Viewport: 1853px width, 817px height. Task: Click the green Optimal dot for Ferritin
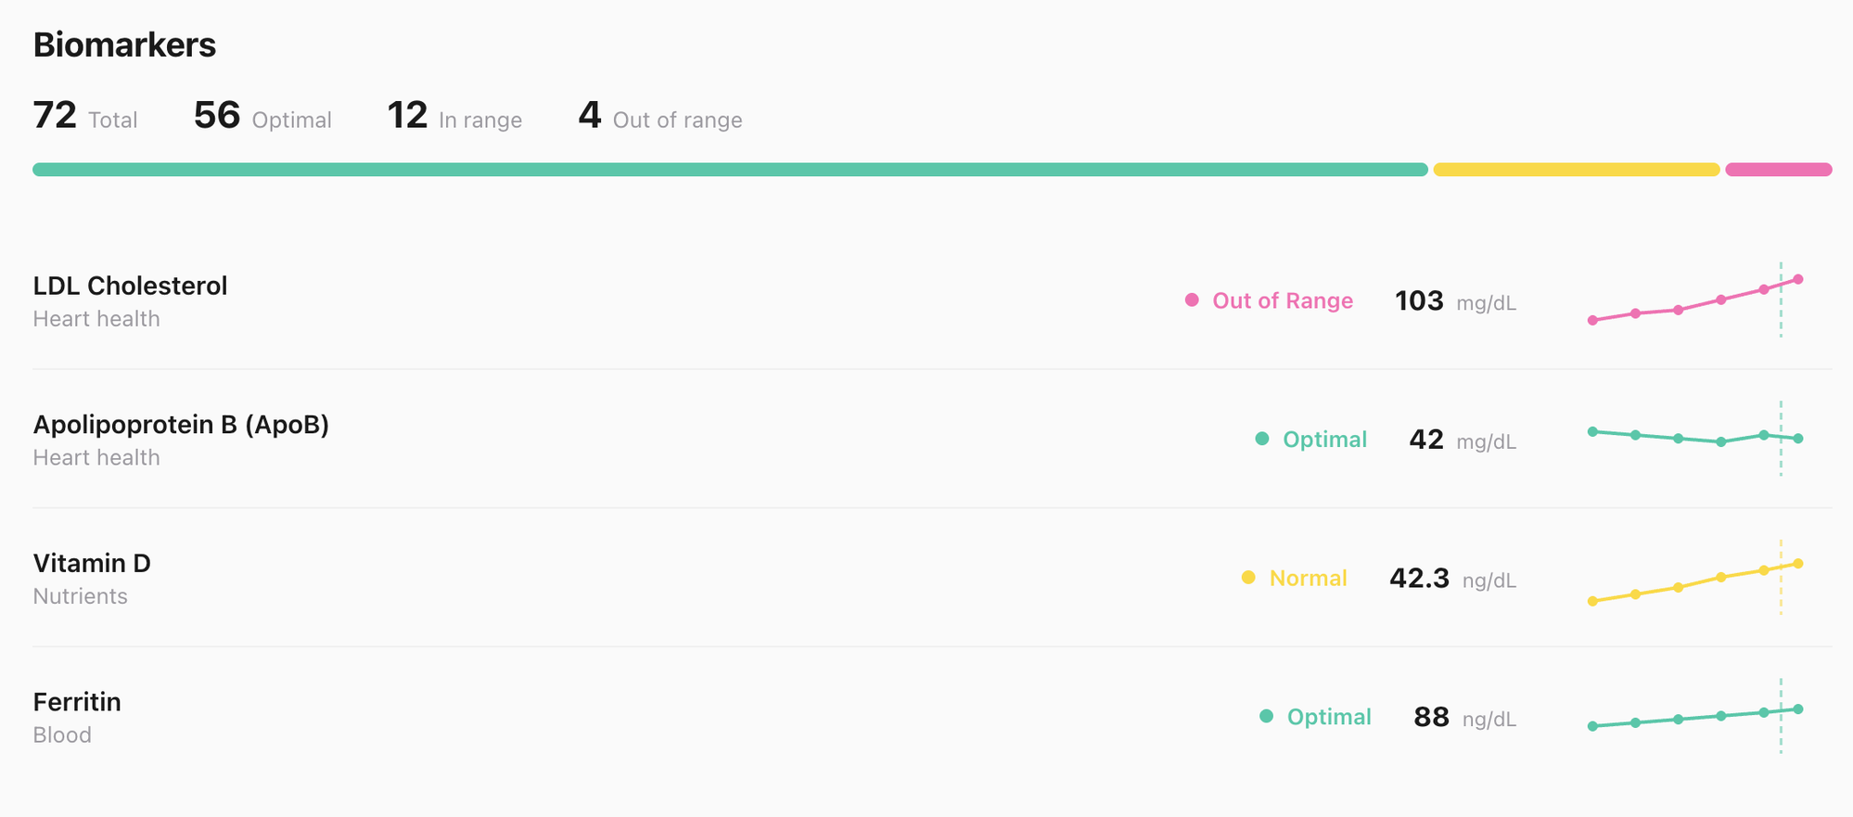(x=1266, y=716)
